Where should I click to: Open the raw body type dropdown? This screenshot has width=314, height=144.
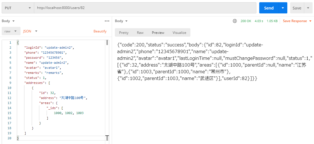point(11,31)
